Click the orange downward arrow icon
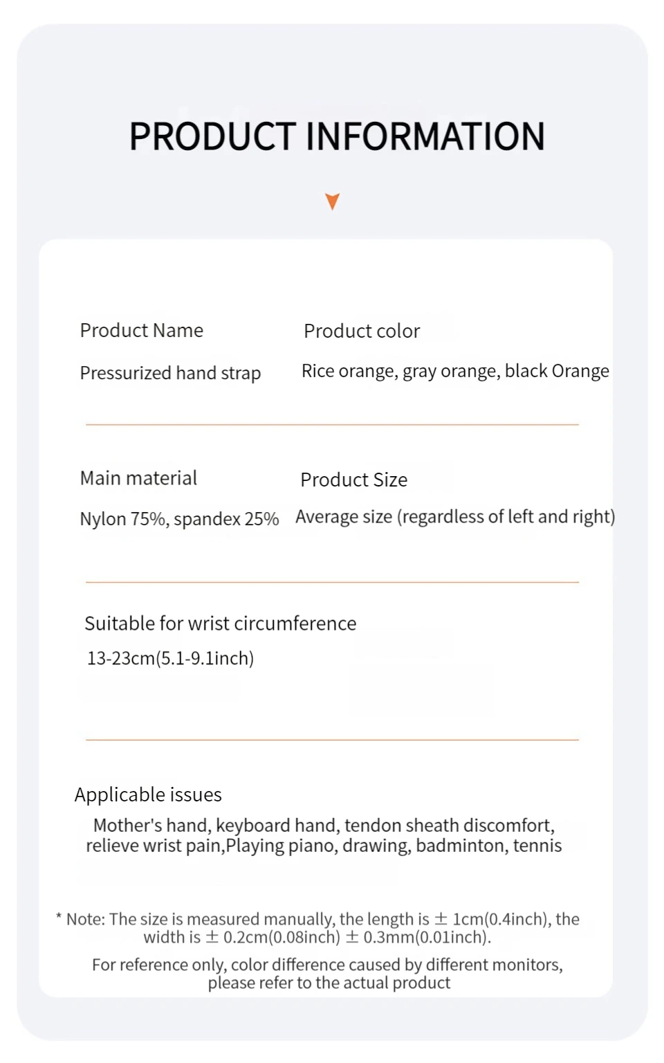The height and width of the screenshot is (1063, 664). [x=332, y=201]
